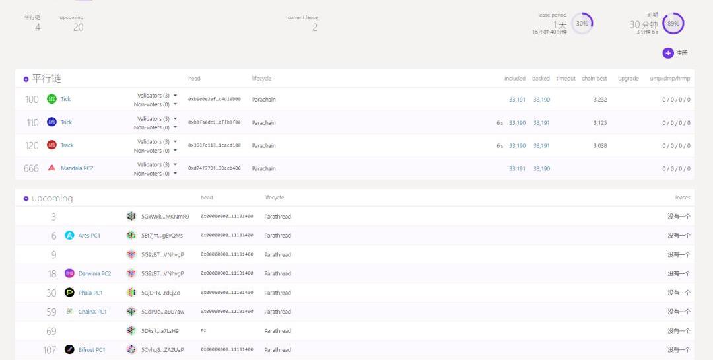Expand Validators (3) dropdown for Tick
The image size is (713, 360).
175,96
